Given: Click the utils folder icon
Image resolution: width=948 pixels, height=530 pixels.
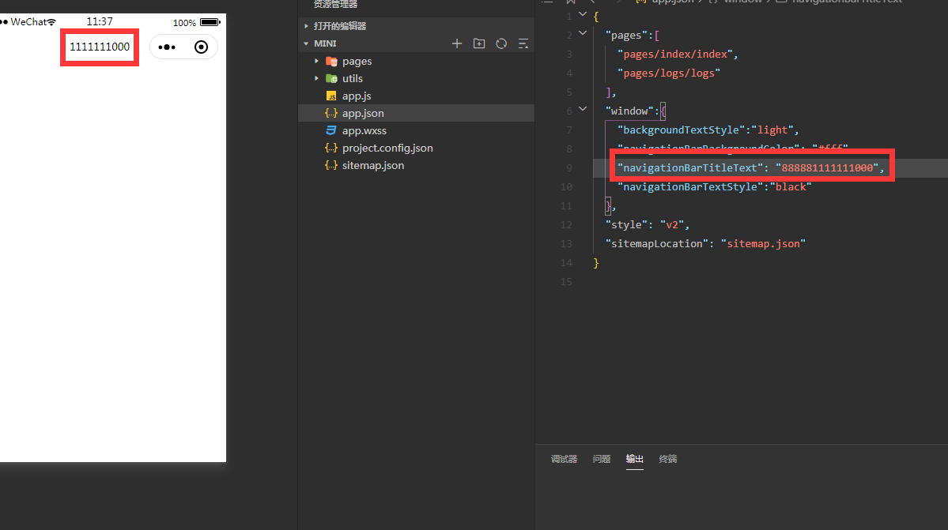Looking at the screenshot, I should tap(331, 78).
